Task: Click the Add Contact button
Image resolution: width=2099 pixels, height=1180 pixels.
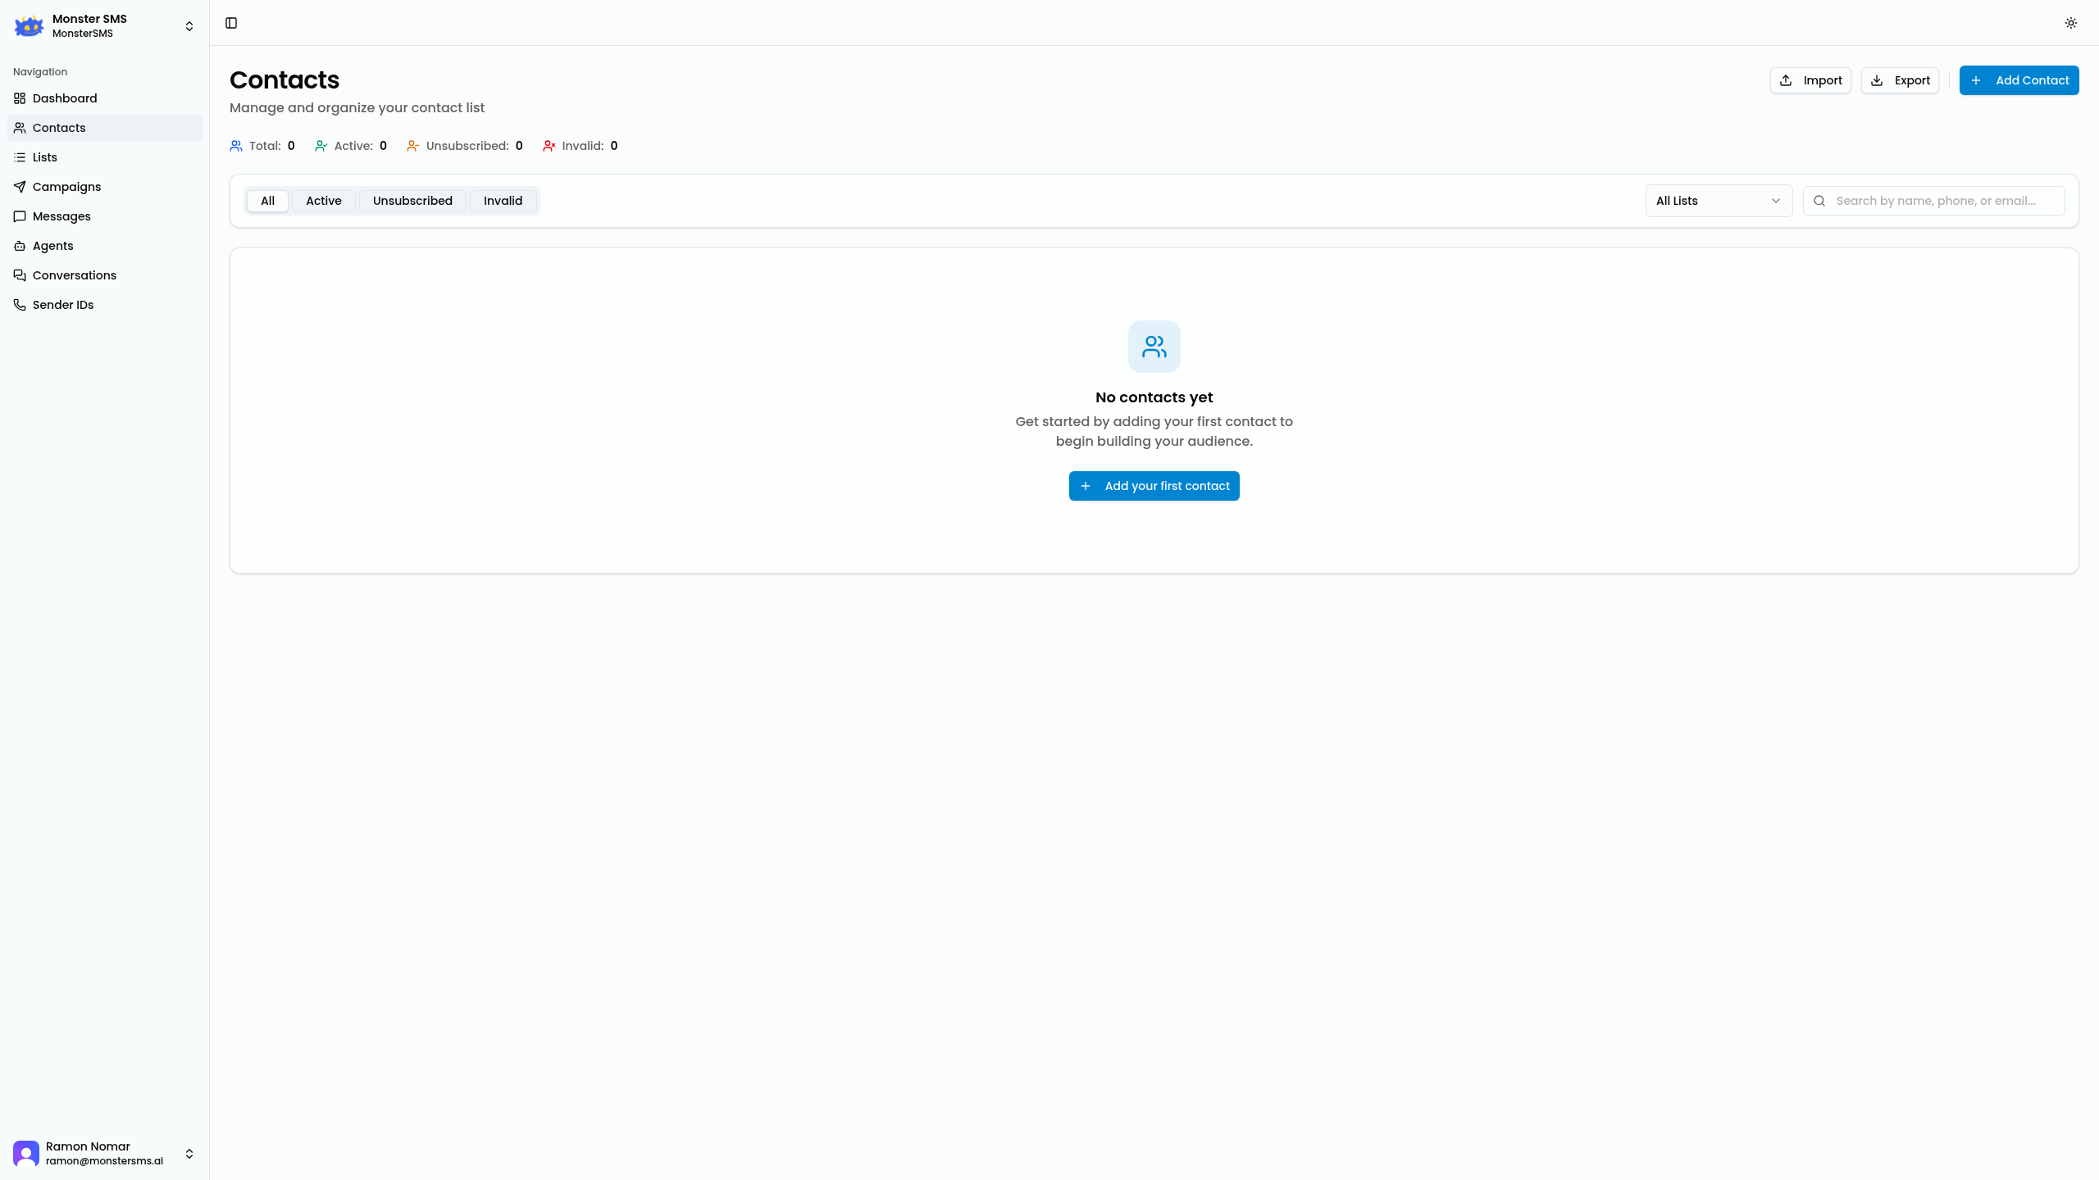Action: (2019, 80)
